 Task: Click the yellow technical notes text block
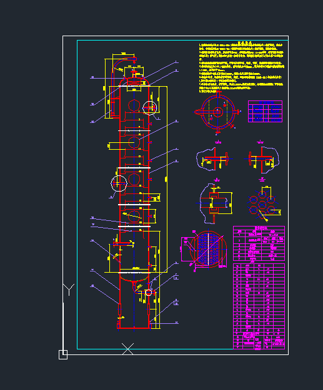(241, 67)
